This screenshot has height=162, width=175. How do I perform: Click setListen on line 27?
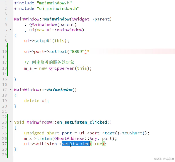coord(46,144)
